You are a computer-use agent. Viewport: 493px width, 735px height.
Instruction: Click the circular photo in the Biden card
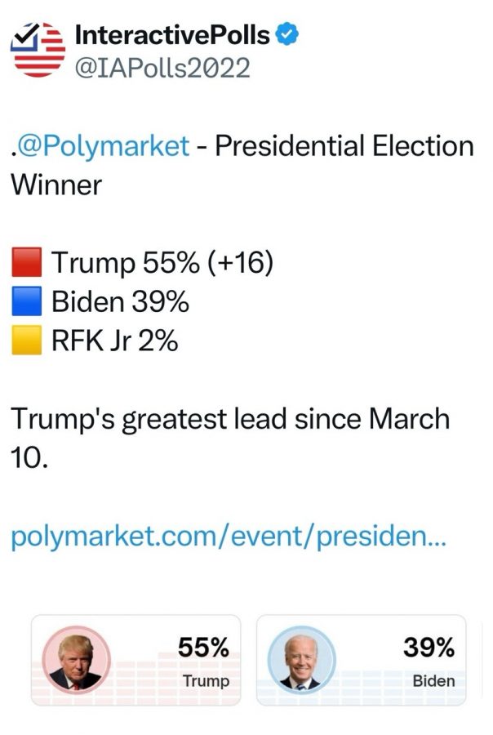pos(301,660)
